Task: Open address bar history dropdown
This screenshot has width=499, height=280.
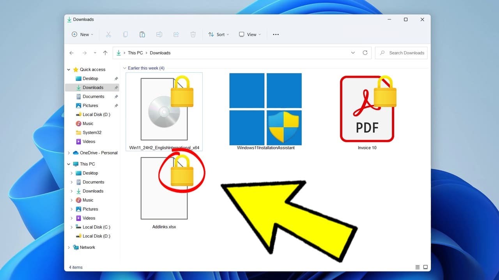Action: coord(353,53)
